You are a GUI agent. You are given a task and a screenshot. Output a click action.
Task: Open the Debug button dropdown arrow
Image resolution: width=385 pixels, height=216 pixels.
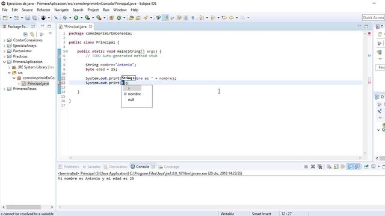tap(70, 18)
